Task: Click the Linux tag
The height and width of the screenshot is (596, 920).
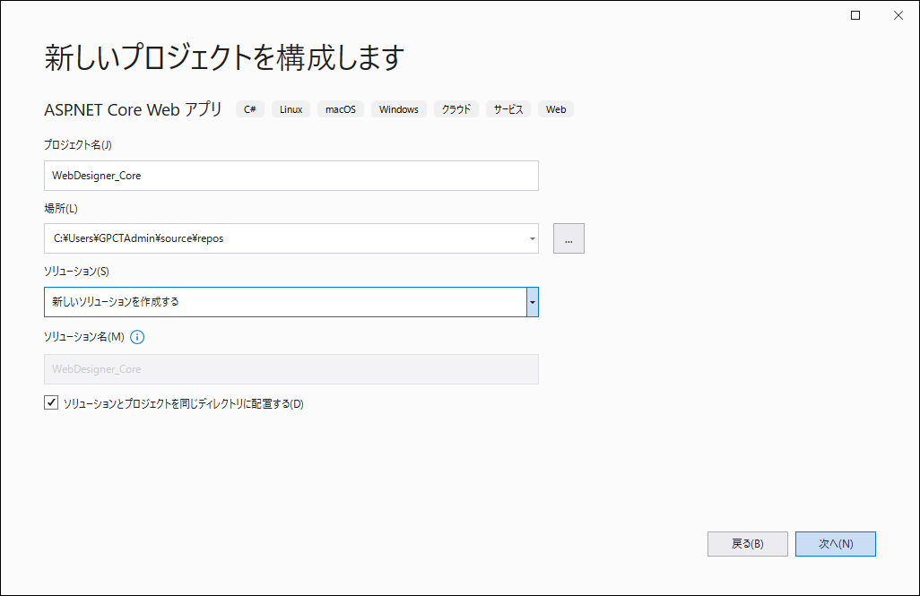Action: pyautogui.click(x=291, y=109)
